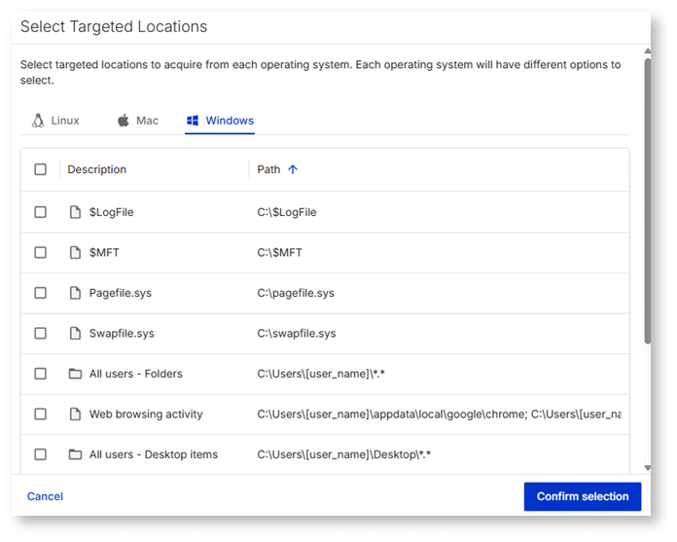Click the Swapfile.sys description text

point(122,334)
